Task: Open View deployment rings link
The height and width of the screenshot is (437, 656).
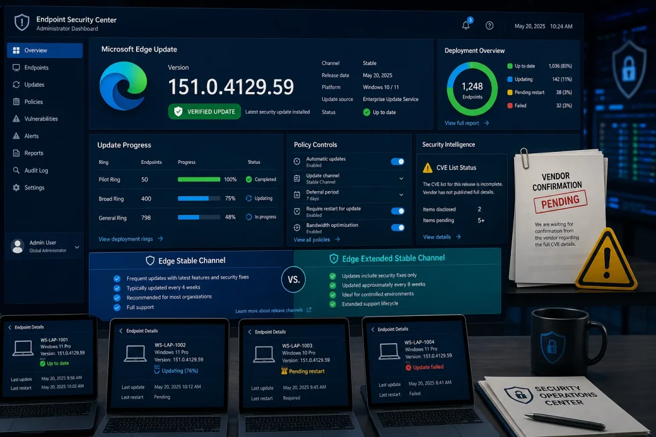Action: tap(130, 239)
